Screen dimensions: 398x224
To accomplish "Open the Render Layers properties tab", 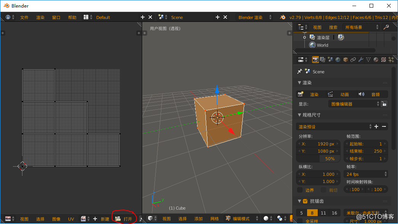I will 323,60.
